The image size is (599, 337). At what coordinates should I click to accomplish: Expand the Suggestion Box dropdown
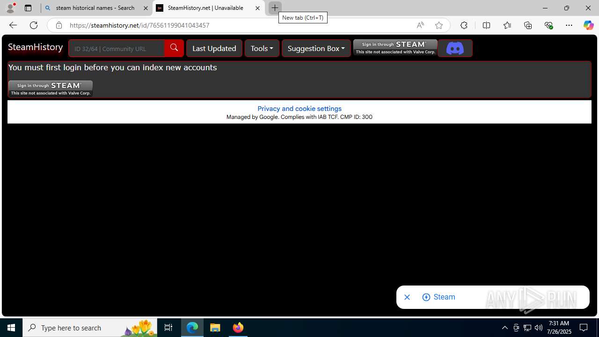[x=316, y=48]
